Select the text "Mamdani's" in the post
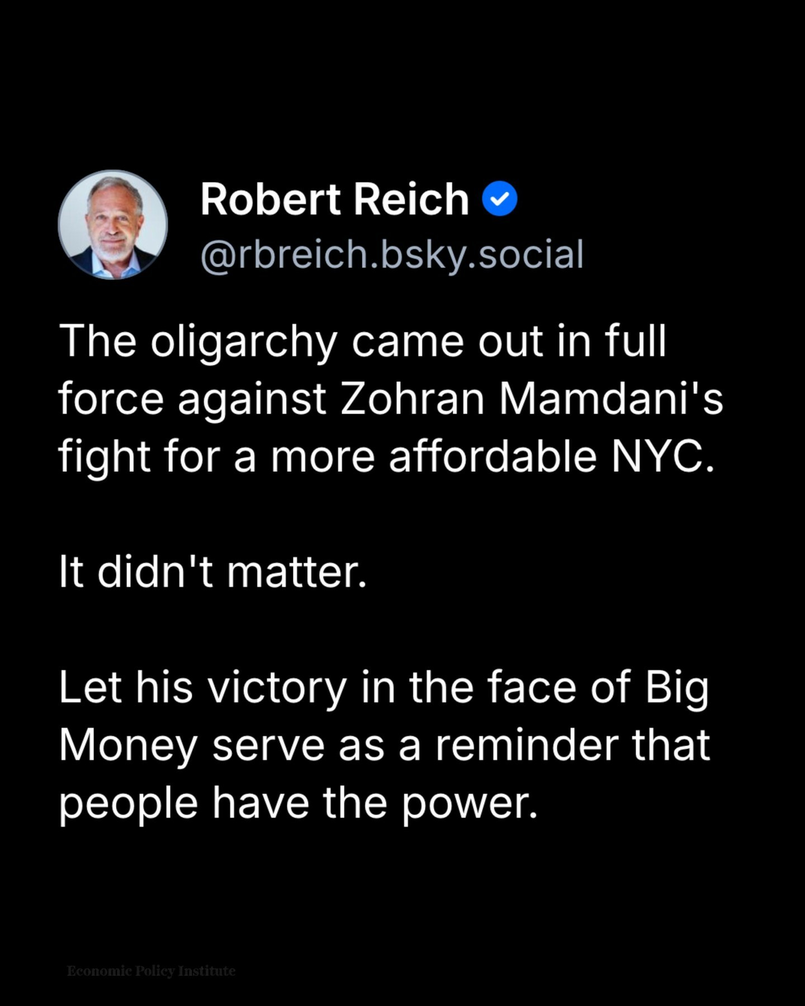The height and width of the screenshot is (1006, 805). click(610, 399)
